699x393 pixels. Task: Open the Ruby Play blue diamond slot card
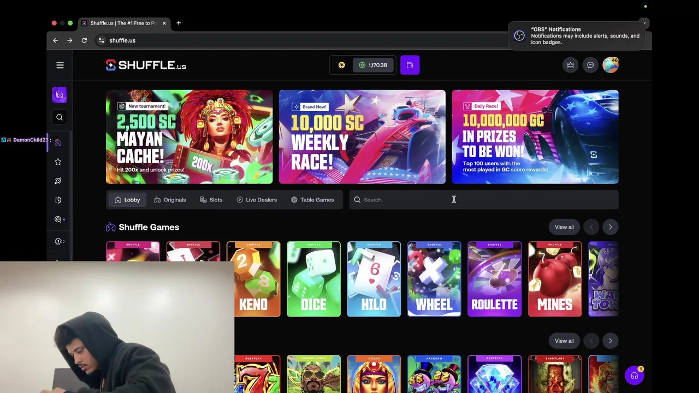(x=494, y=374)
